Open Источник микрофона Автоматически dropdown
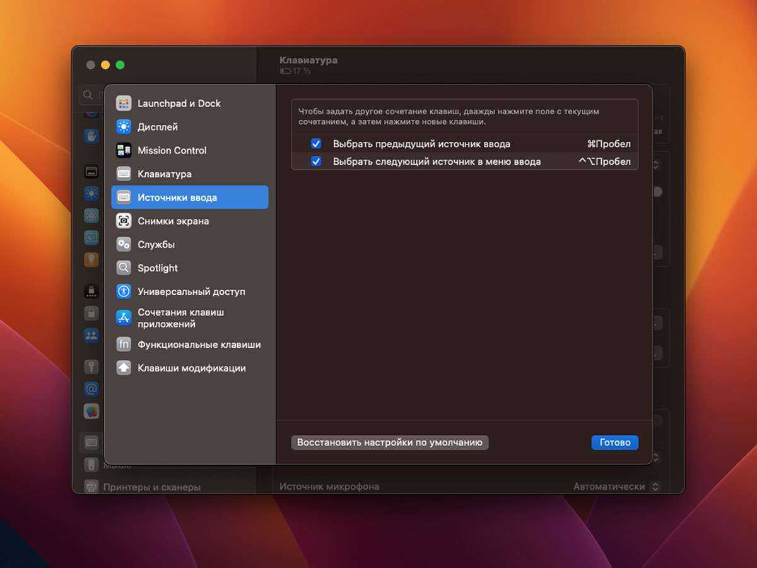 click(616, 487)
